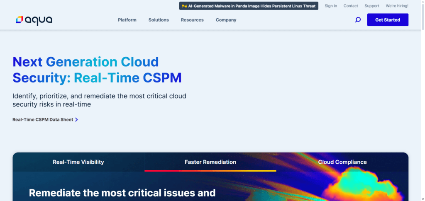The image size is (425, 201).
Task: Open the AI-Generated Malware announcement banner
Action: pos(249,6)
